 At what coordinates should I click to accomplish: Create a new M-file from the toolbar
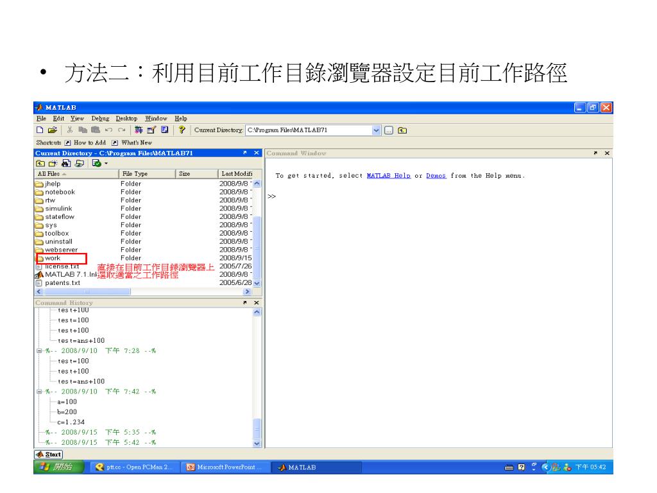pyautogui.click(x=40, y=130)
